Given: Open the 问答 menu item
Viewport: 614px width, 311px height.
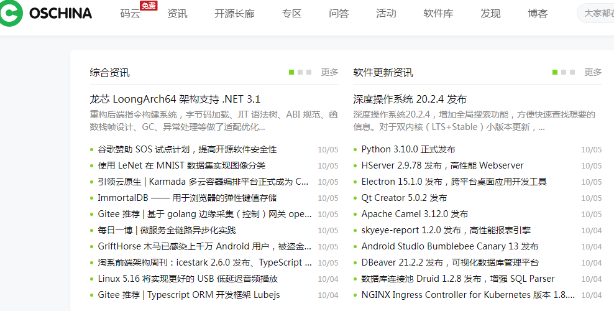Looking at the screenshot, I should 339,14.
